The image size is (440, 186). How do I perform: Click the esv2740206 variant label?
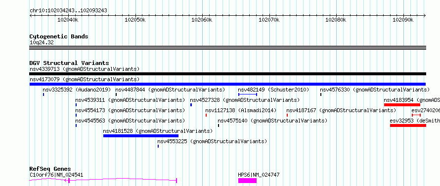(425, 110)
